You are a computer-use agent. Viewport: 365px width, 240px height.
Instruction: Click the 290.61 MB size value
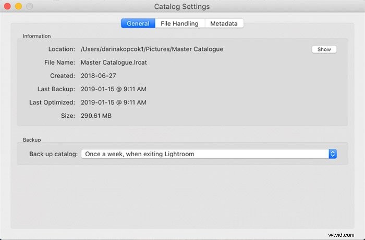96,116
